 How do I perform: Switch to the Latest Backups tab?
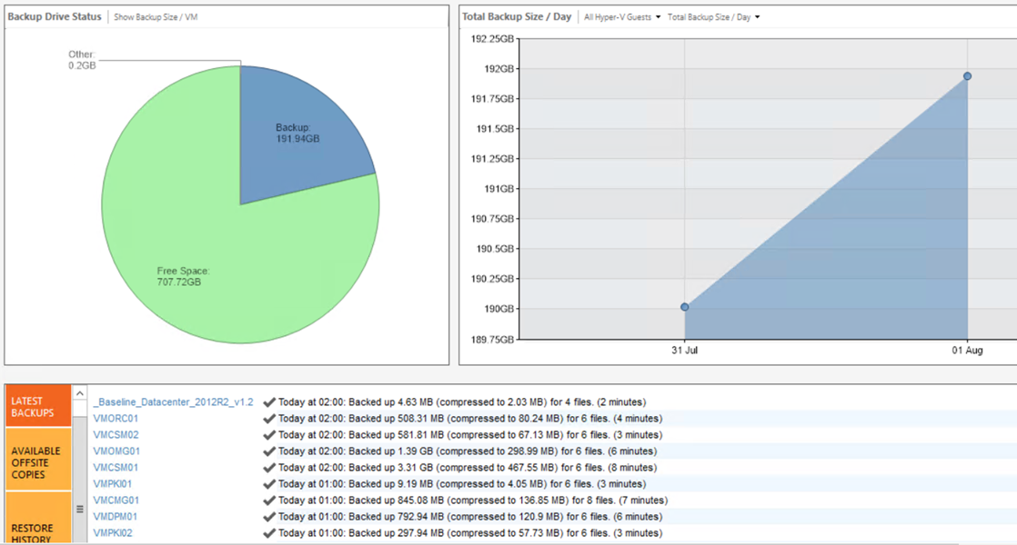38,407
